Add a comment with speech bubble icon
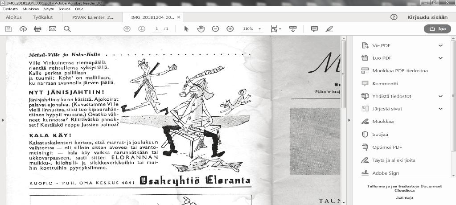The width and height of the screenshot is (456, 205). point(314,29)
